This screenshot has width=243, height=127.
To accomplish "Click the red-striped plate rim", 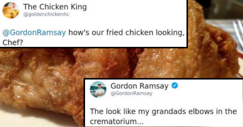I will 240,65.
